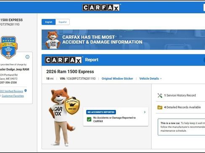Select the VIN number text 1C6SRFGT3TN281193

pos(81,79)
